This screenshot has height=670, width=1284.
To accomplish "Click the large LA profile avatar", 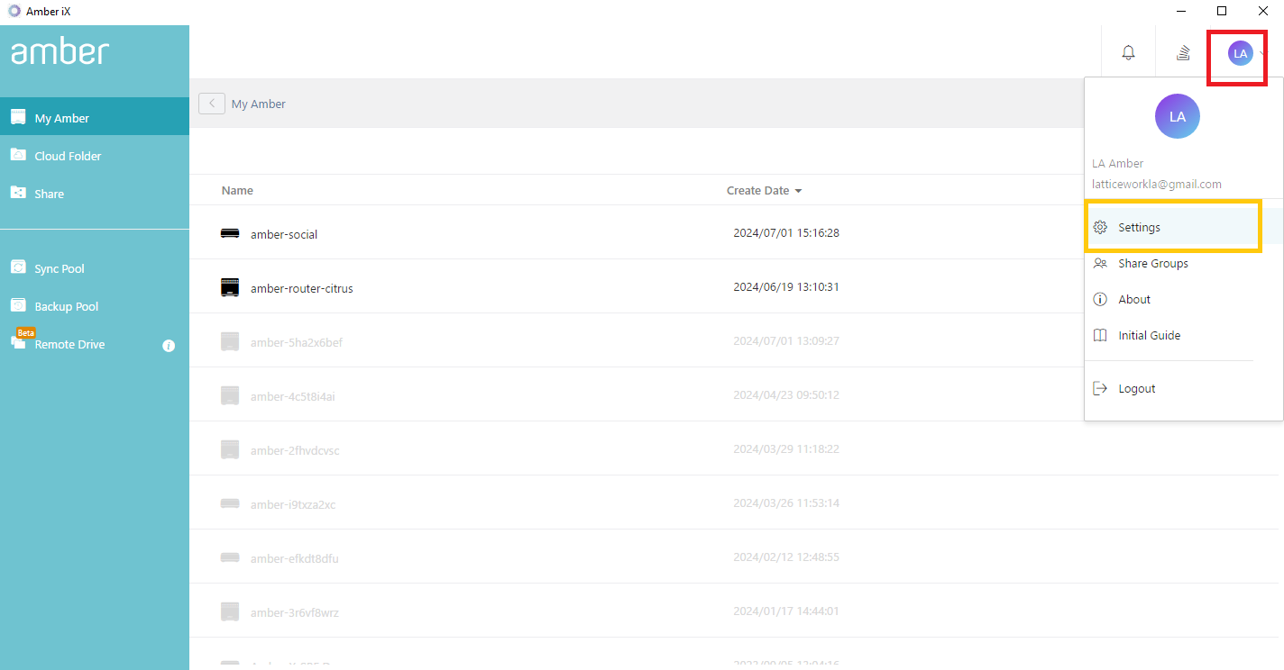I will coord(1177,116).
